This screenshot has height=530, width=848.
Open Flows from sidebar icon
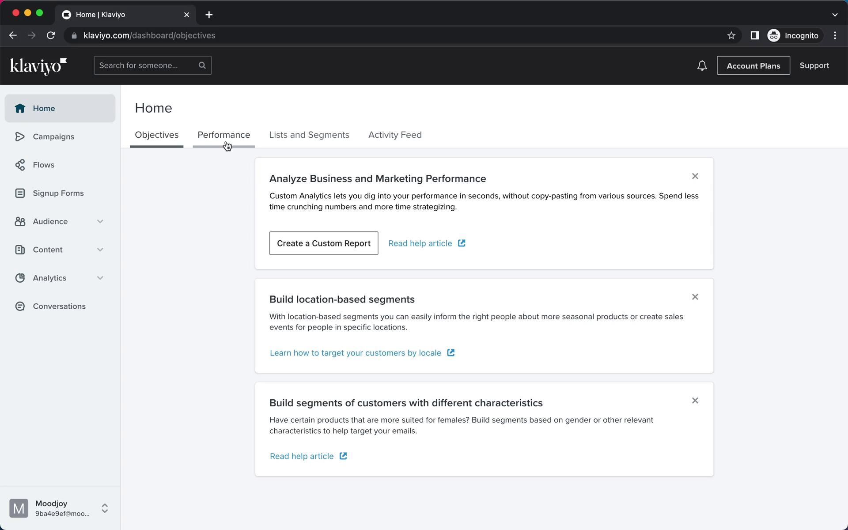click(20, 165)
